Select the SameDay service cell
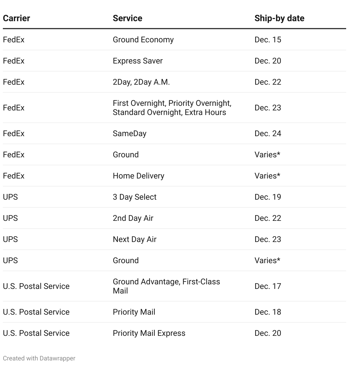The height and width of the screenshot is (365, 349). tap(129, 134)
